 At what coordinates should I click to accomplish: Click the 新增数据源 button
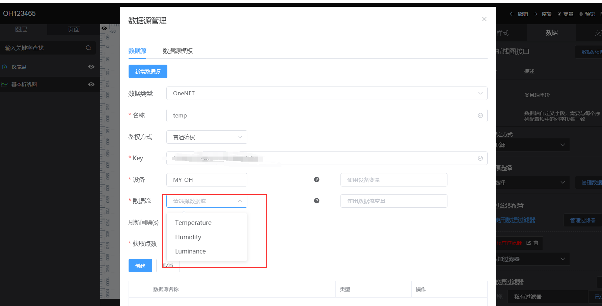click(148, 71)
